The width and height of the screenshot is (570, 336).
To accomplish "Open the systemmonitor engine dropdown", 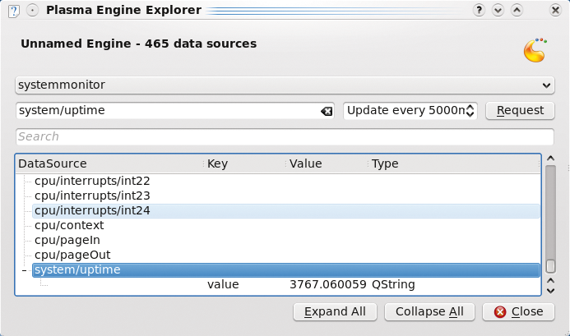I will (285, 85).
